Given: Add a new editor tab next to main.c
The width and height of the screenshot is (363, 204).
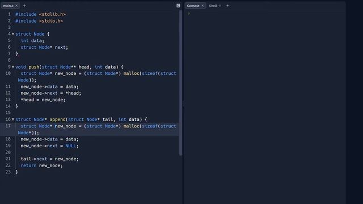Looking at the screenshot, I should (x=24, y=6).
